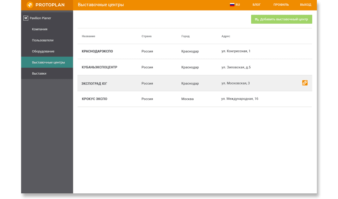
Task: Click the Russian flag language icon
Action: click(x=232, y=5)
